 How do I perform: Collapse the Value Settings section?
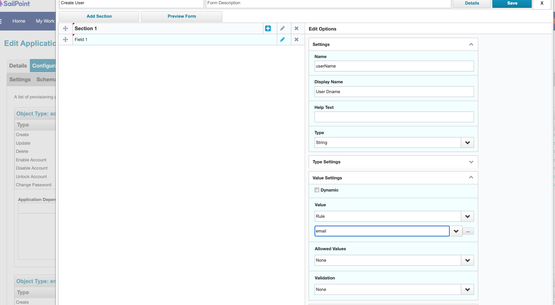pyautogui.click(x=471, y=177)
